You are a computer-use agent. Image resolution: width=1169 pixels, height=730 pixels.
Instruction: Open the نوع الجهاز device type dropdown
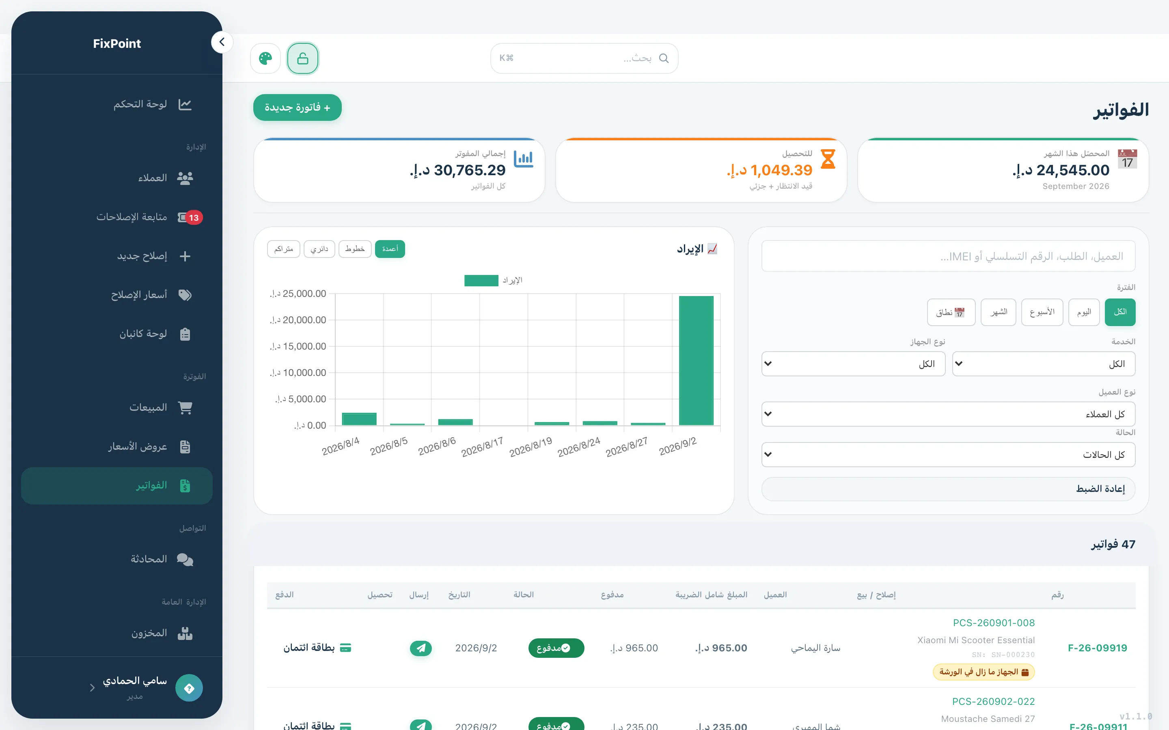[x=853, y=363]
